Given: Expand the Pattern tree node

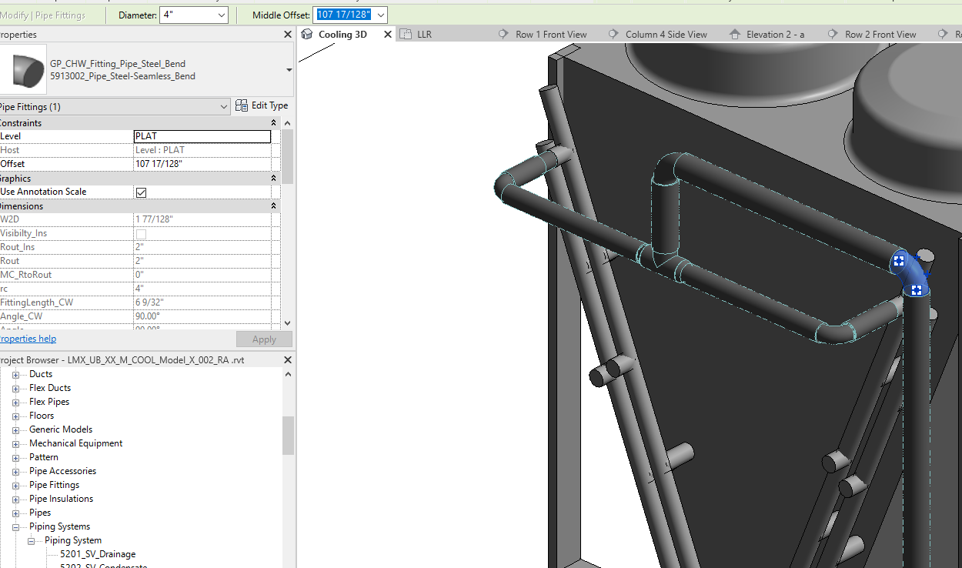Looking at the screenshot, I should coord(15,457).
